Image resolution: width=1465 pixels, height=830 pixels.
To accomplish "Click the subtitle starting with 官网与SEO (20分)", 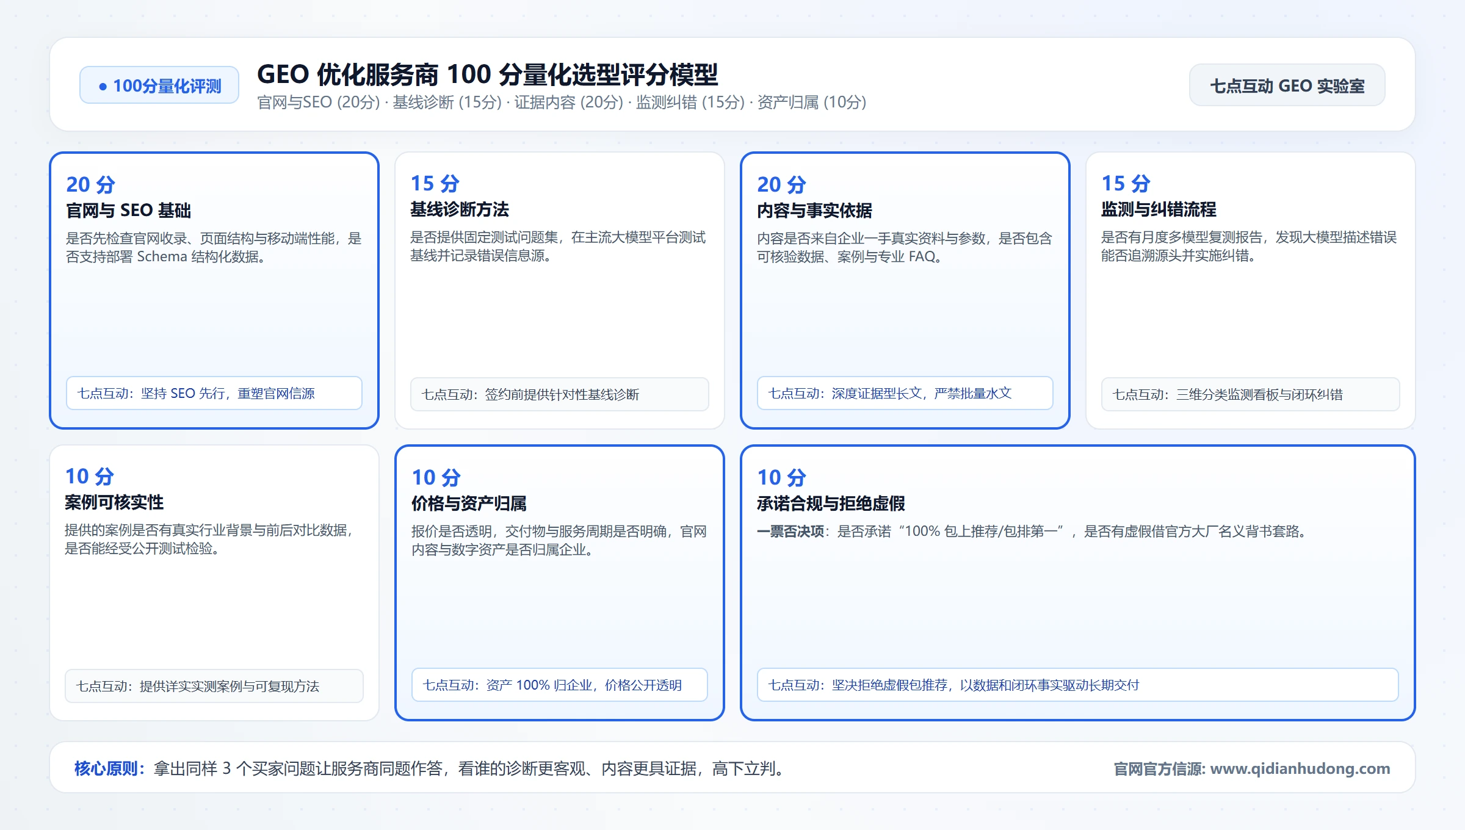I will click(562, 102).
